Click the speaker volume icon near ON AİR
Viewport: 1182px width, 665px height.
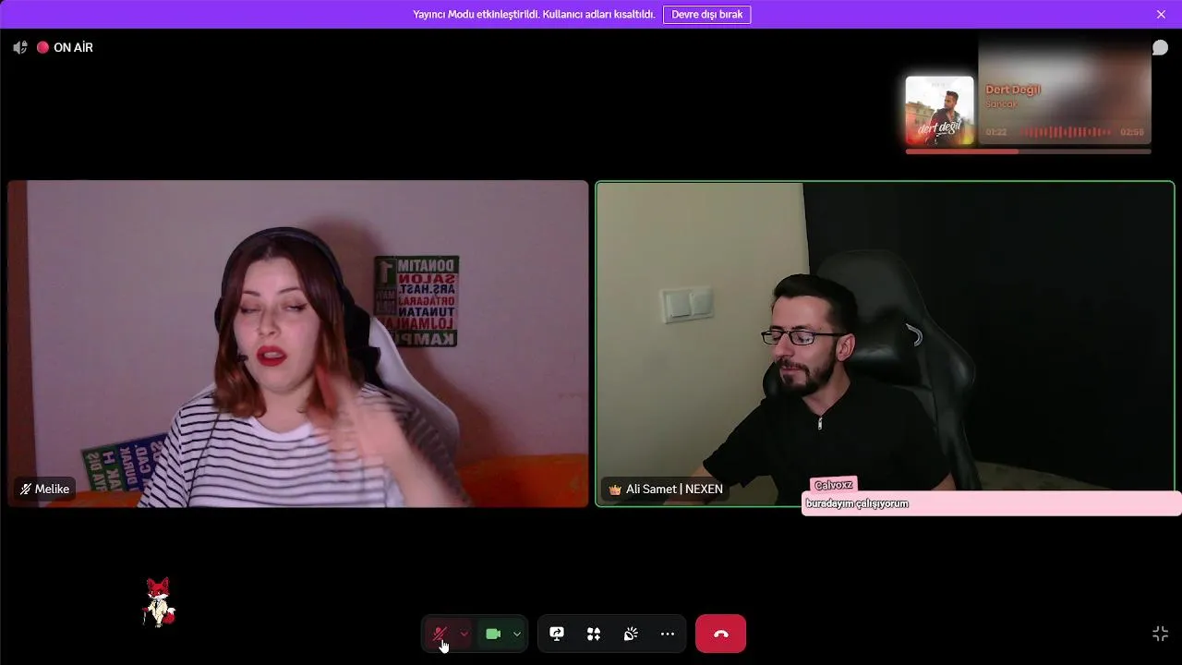(x=20, y=47)
